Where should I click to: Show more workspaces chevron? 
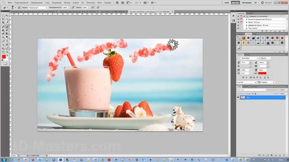click(x=256, y=3)
